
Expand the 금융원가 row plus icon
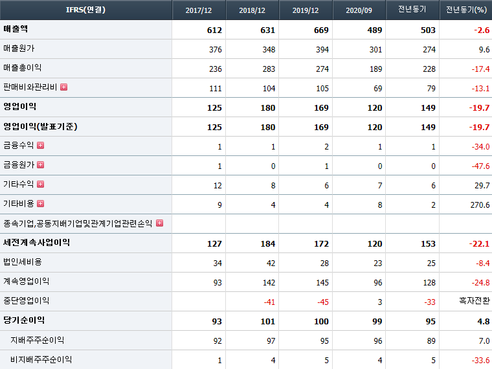click(41, 164)
